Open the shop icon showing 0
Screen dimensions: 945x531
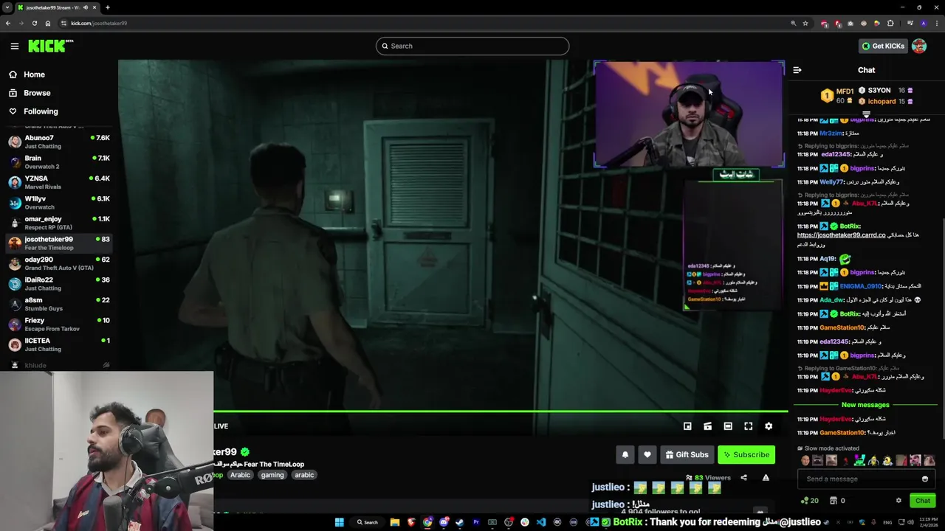point(837,501)
